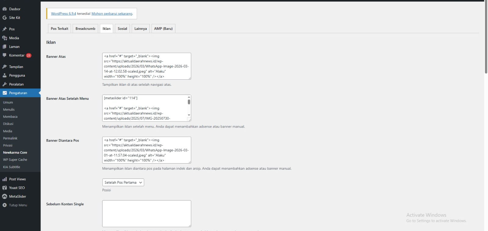Open WP Super Cache settings submenu
Image resolution: width=488 pixels, height=231 pixels.
(x=15, y=160)
